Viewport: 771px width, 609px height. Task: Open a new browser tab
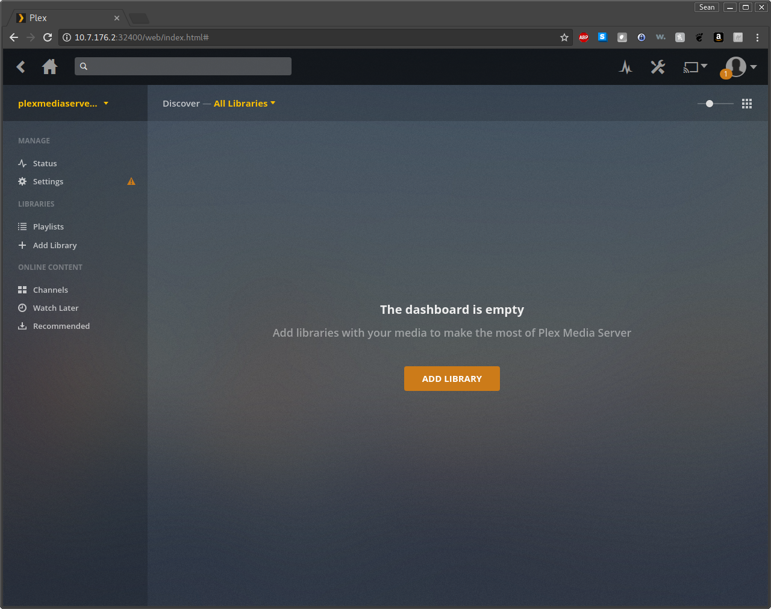(139, 19)
